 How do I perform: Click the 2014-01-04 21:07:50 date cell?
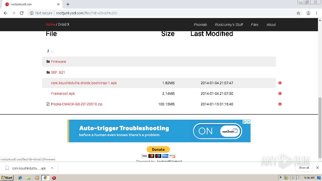[217, 94]
